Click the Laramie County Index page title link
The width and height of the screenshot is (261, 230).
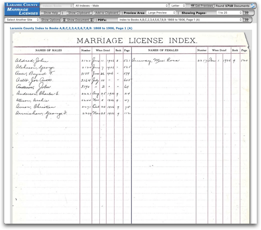click(71, 28)
